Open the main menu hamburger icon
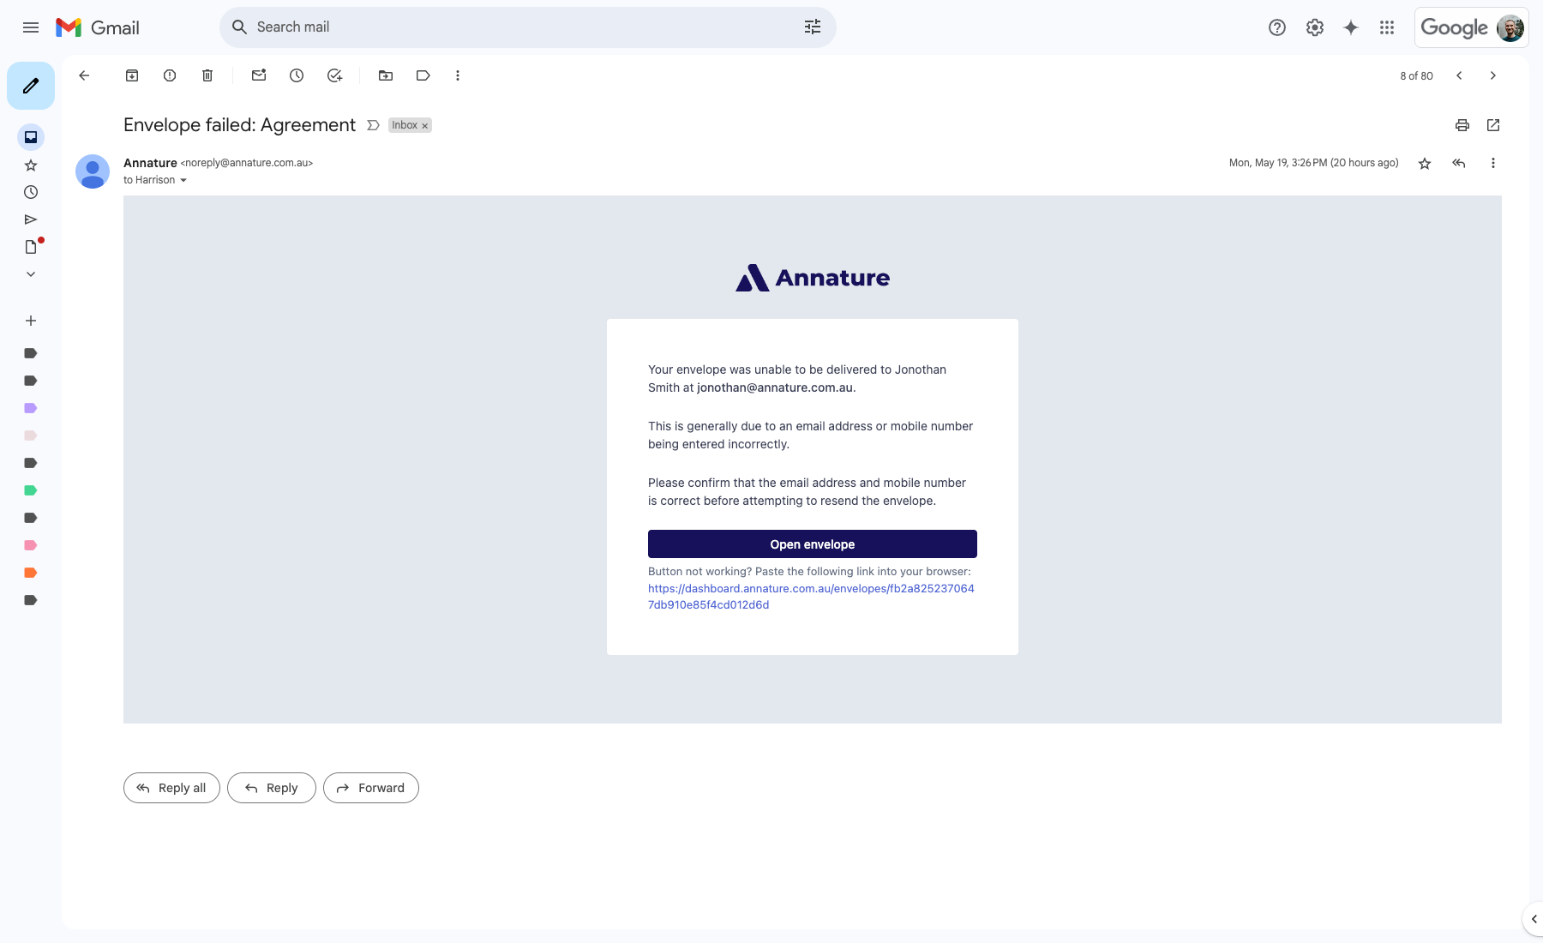This screenshot has width=1543, height=943. click(x=31, y=27)
